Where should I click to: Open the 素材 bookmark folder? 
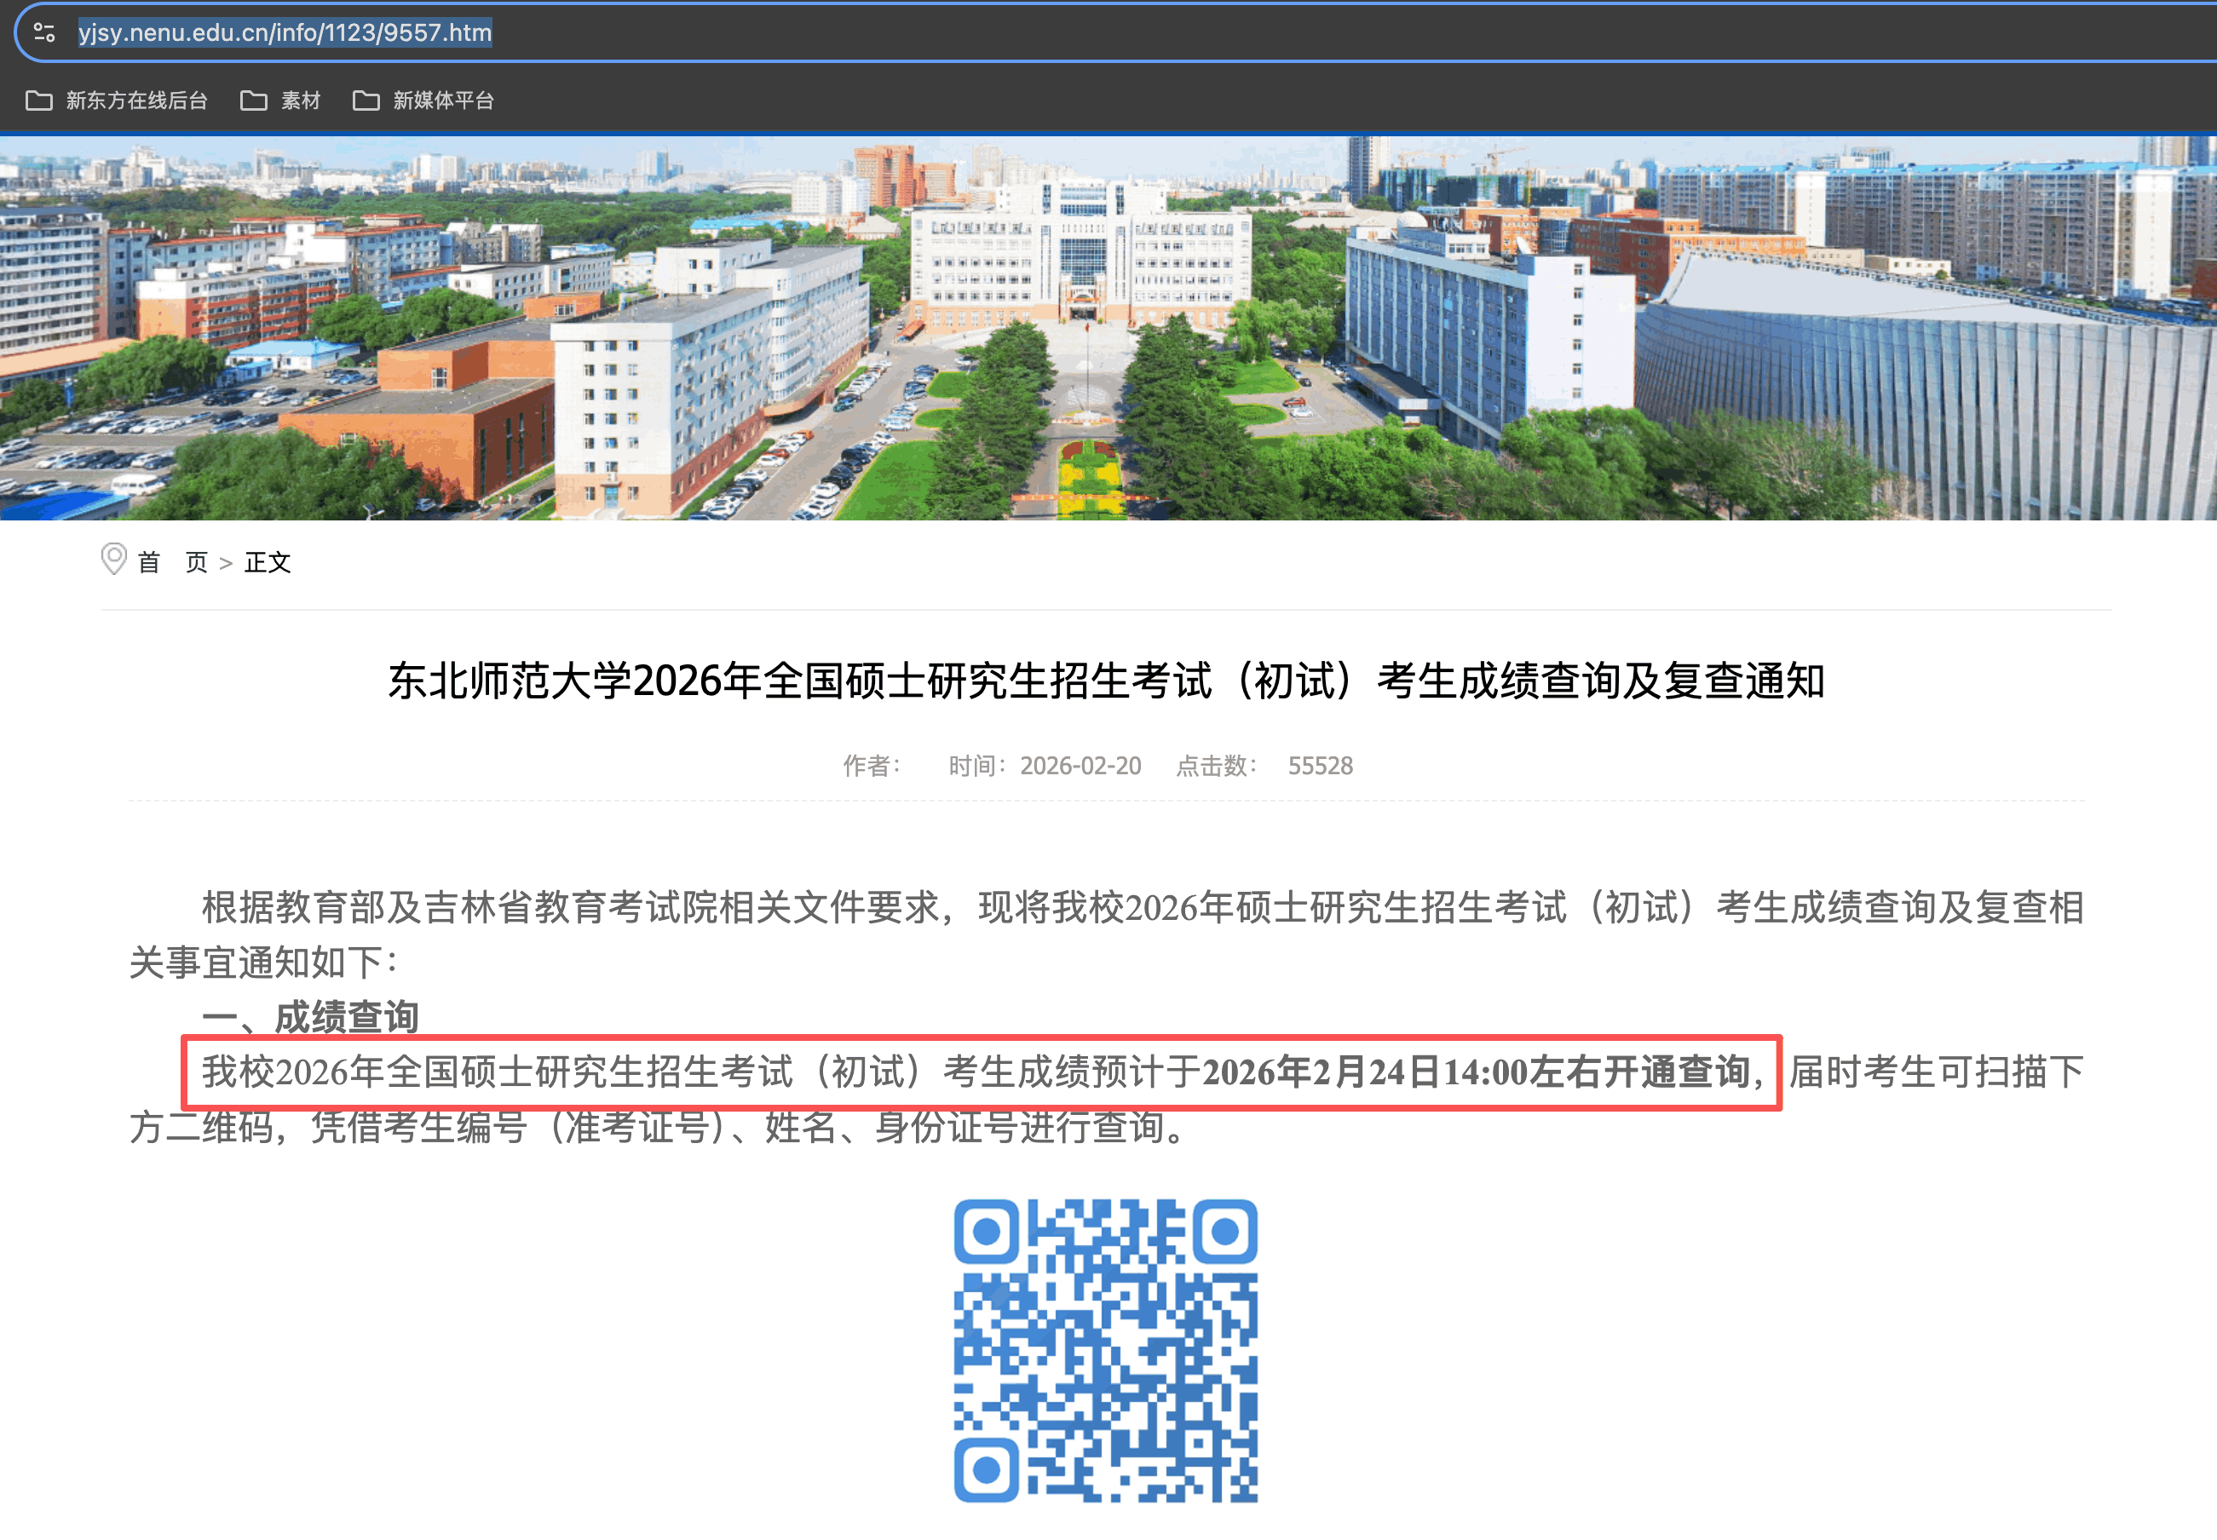click(x=280, y=101)
